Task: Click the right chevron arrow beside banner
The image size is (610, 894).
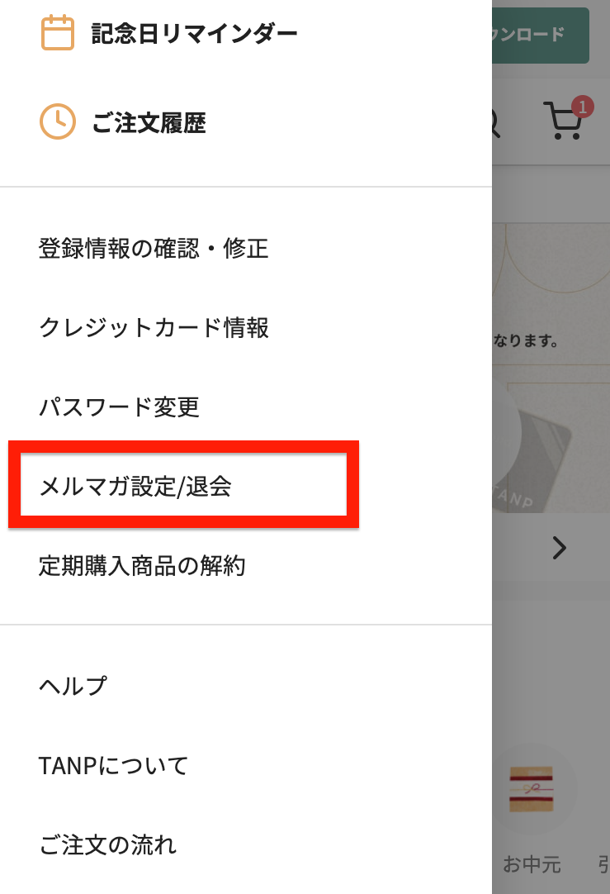Action: click(560, 547)
